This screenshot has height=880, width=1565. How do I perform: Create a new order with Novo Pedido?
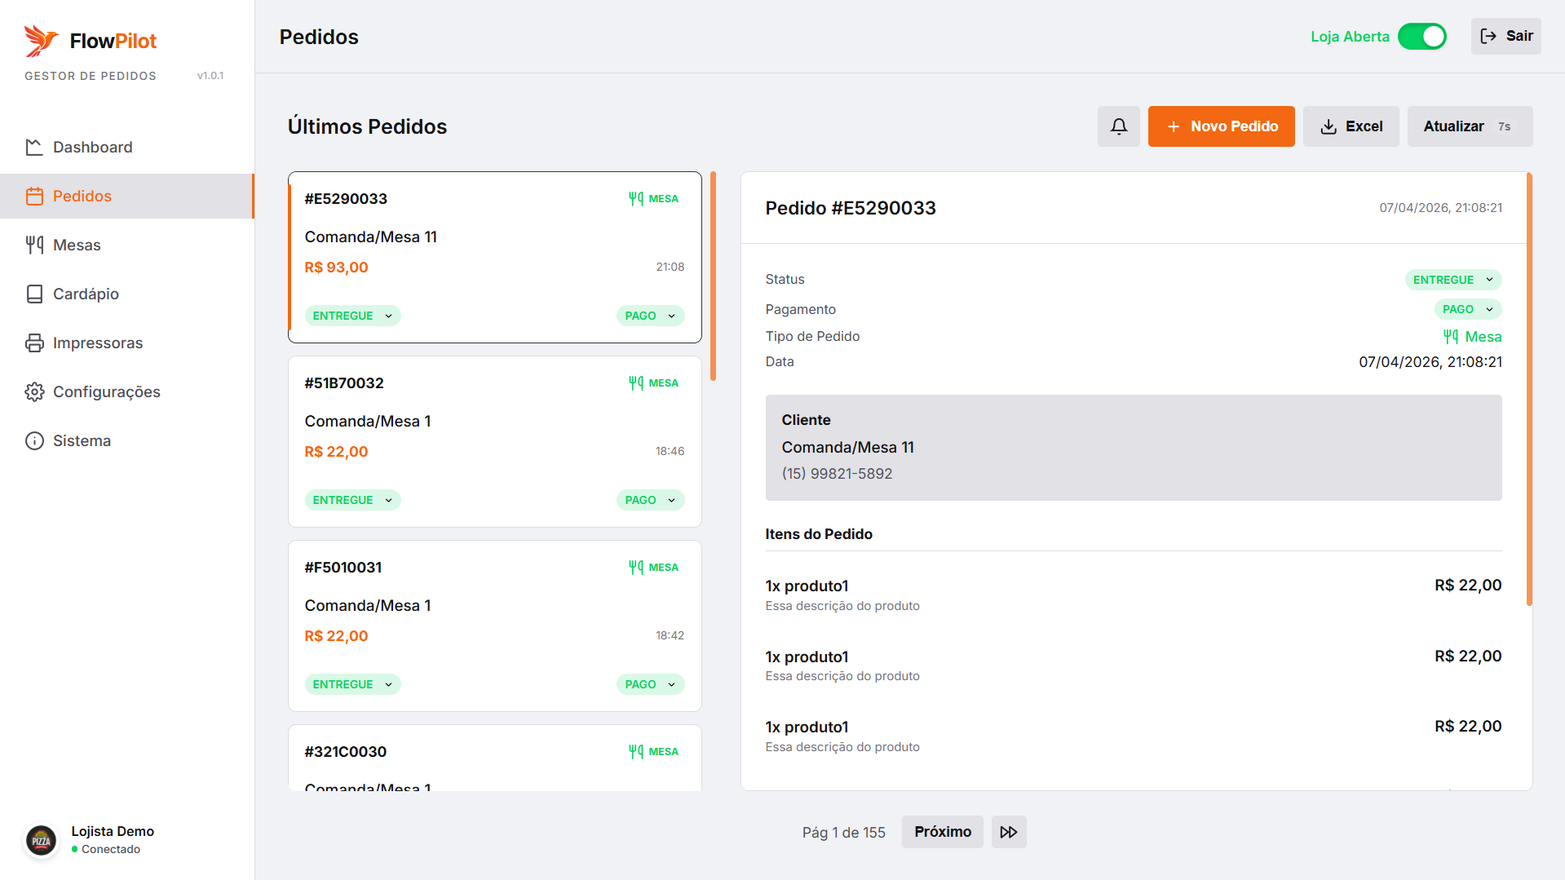(1221, 126)
